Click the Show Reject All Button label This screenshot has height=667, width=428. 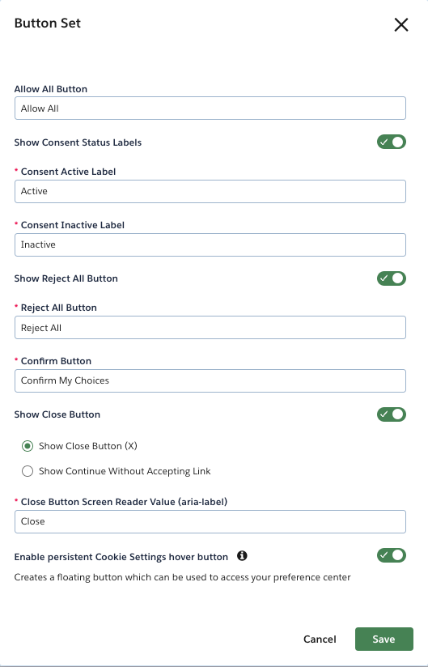[66, 278]
